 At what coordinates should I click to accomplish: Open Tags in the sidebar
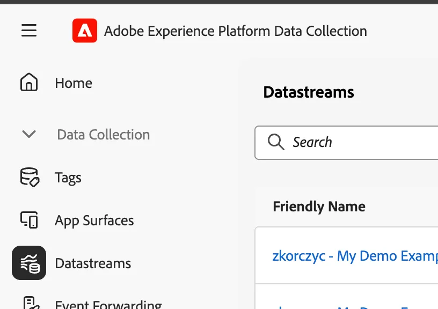click(68, 178)
